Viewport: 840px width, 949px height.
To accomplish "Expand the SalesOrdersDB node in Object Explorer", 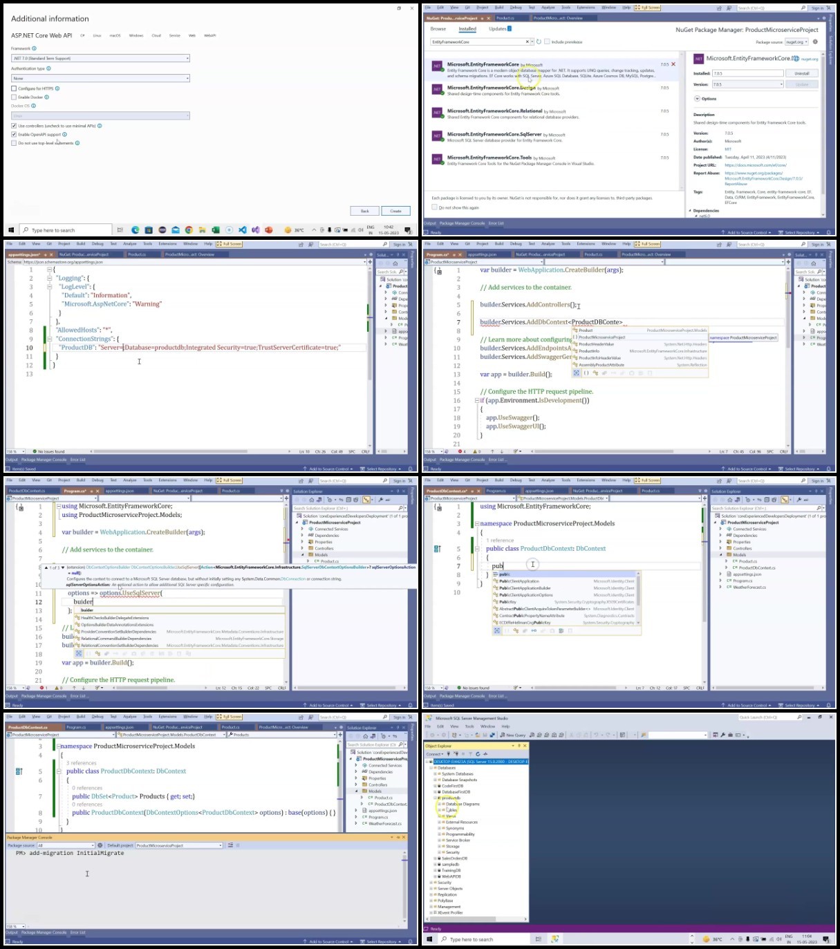I will (x=435, y=858).
